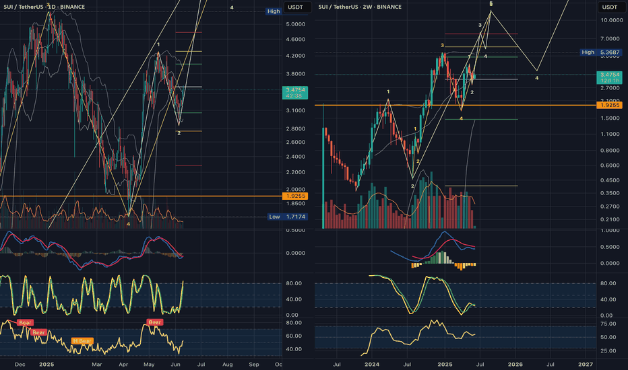Click the orange 1.9255 price label on 1D chart

pyautogui.click(x=295, y=196)
